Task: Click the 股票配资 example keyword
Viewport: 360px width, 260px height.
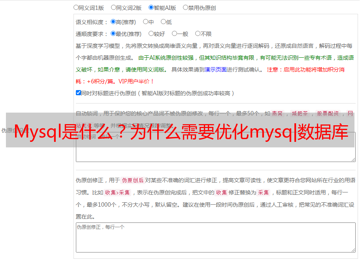Action: coord(328,113)
